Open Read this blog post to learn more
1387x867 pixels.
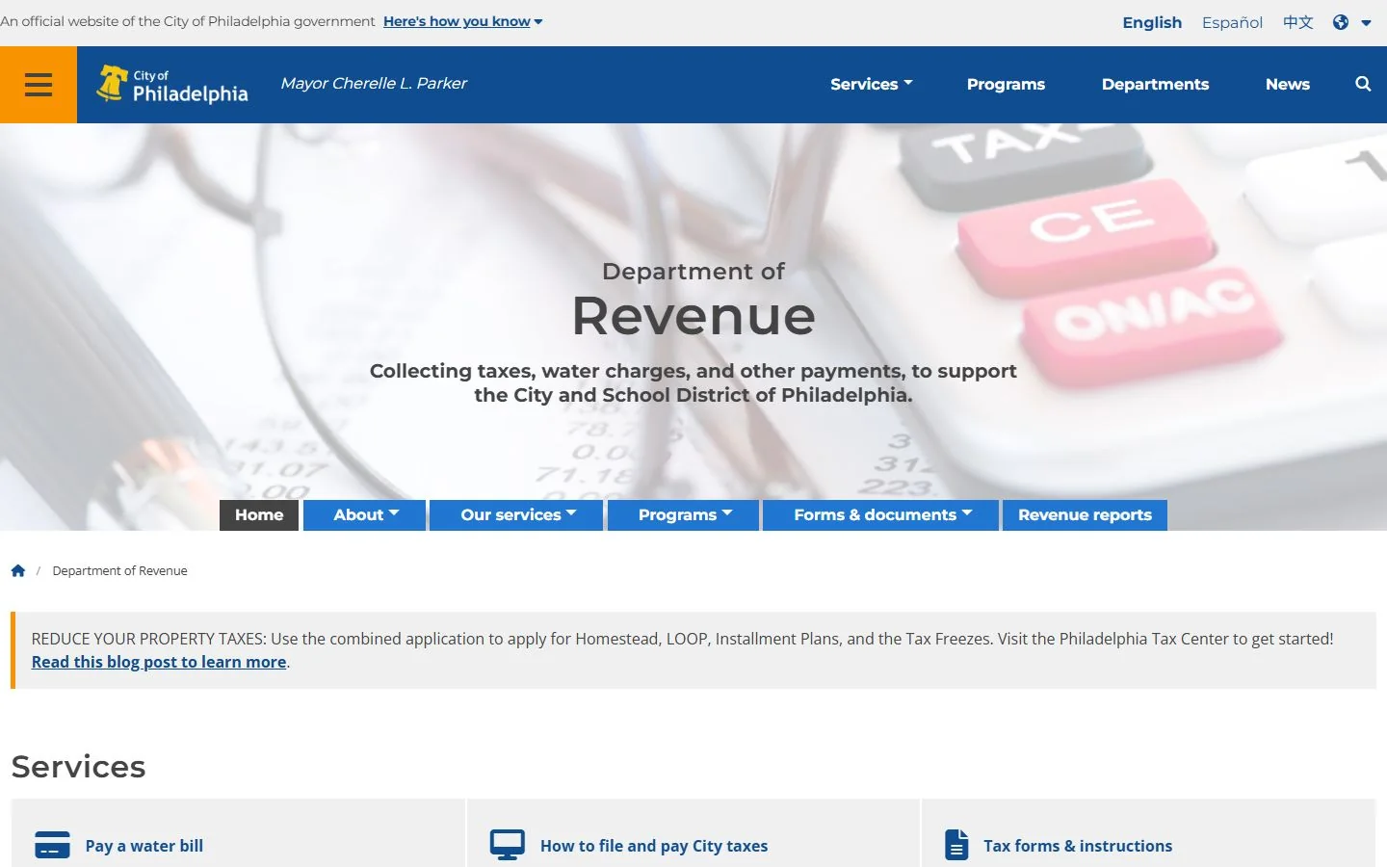(x=159, y=662)
